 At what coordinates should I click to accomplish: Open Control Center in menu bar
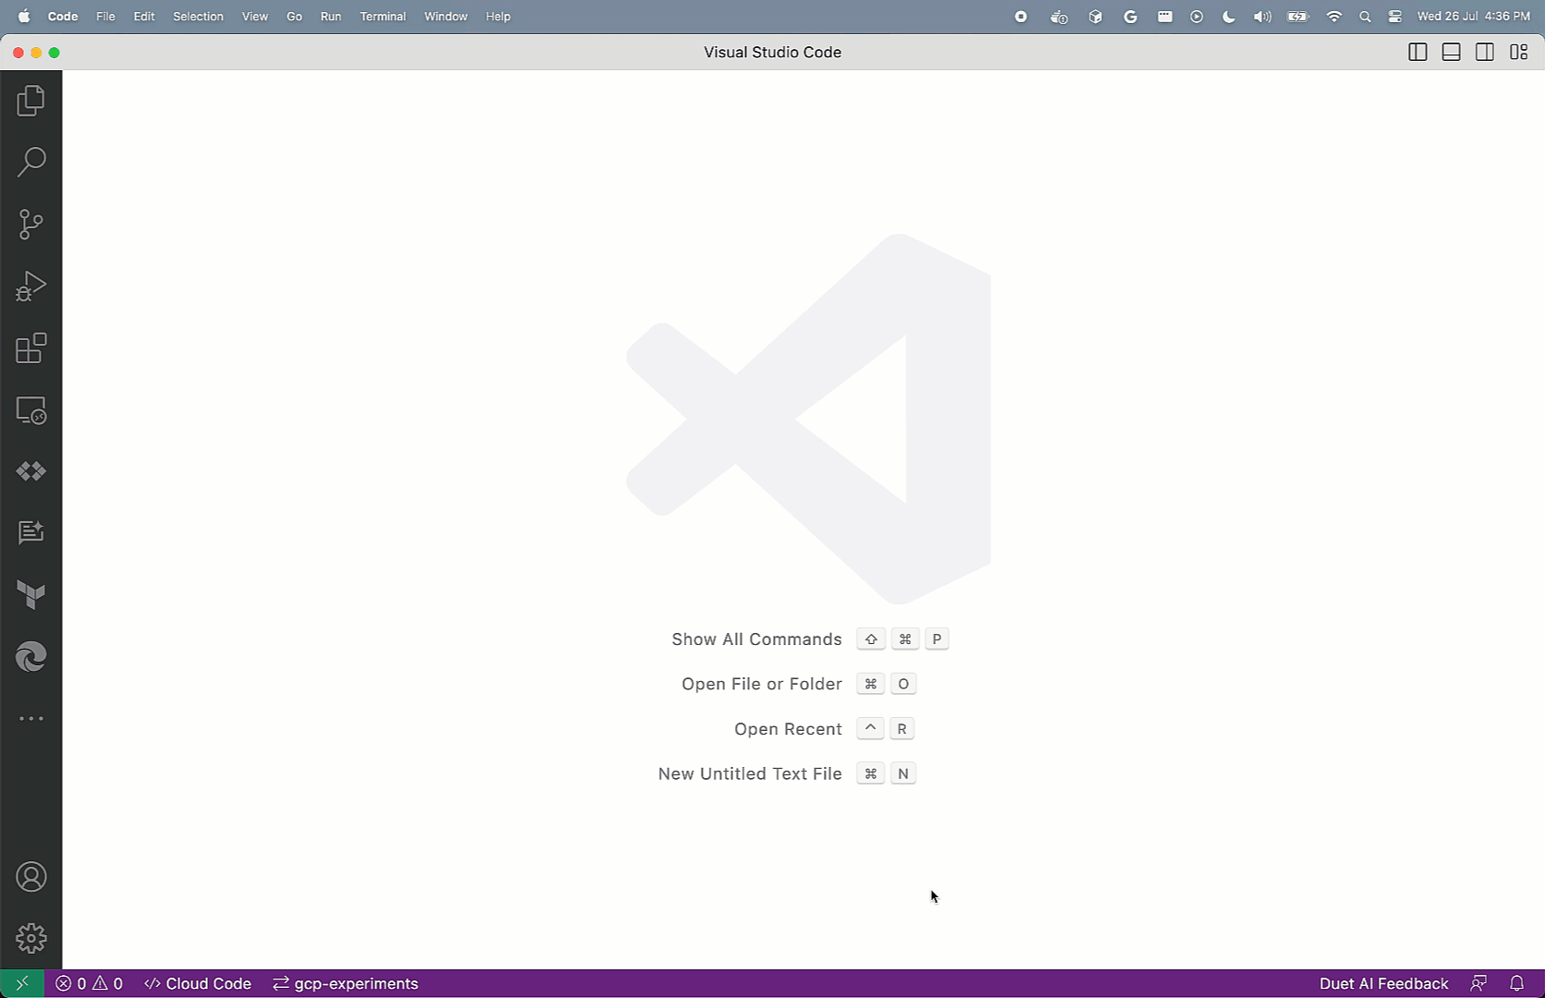tap(1395, 17)
